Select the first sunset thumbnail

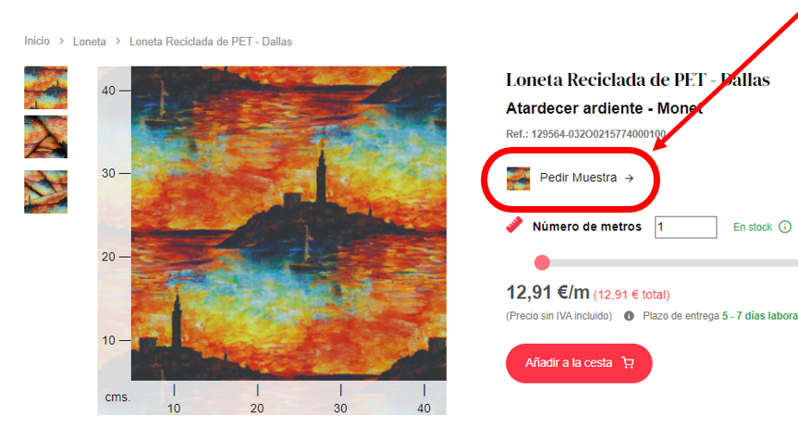click(x=46, y=88)
